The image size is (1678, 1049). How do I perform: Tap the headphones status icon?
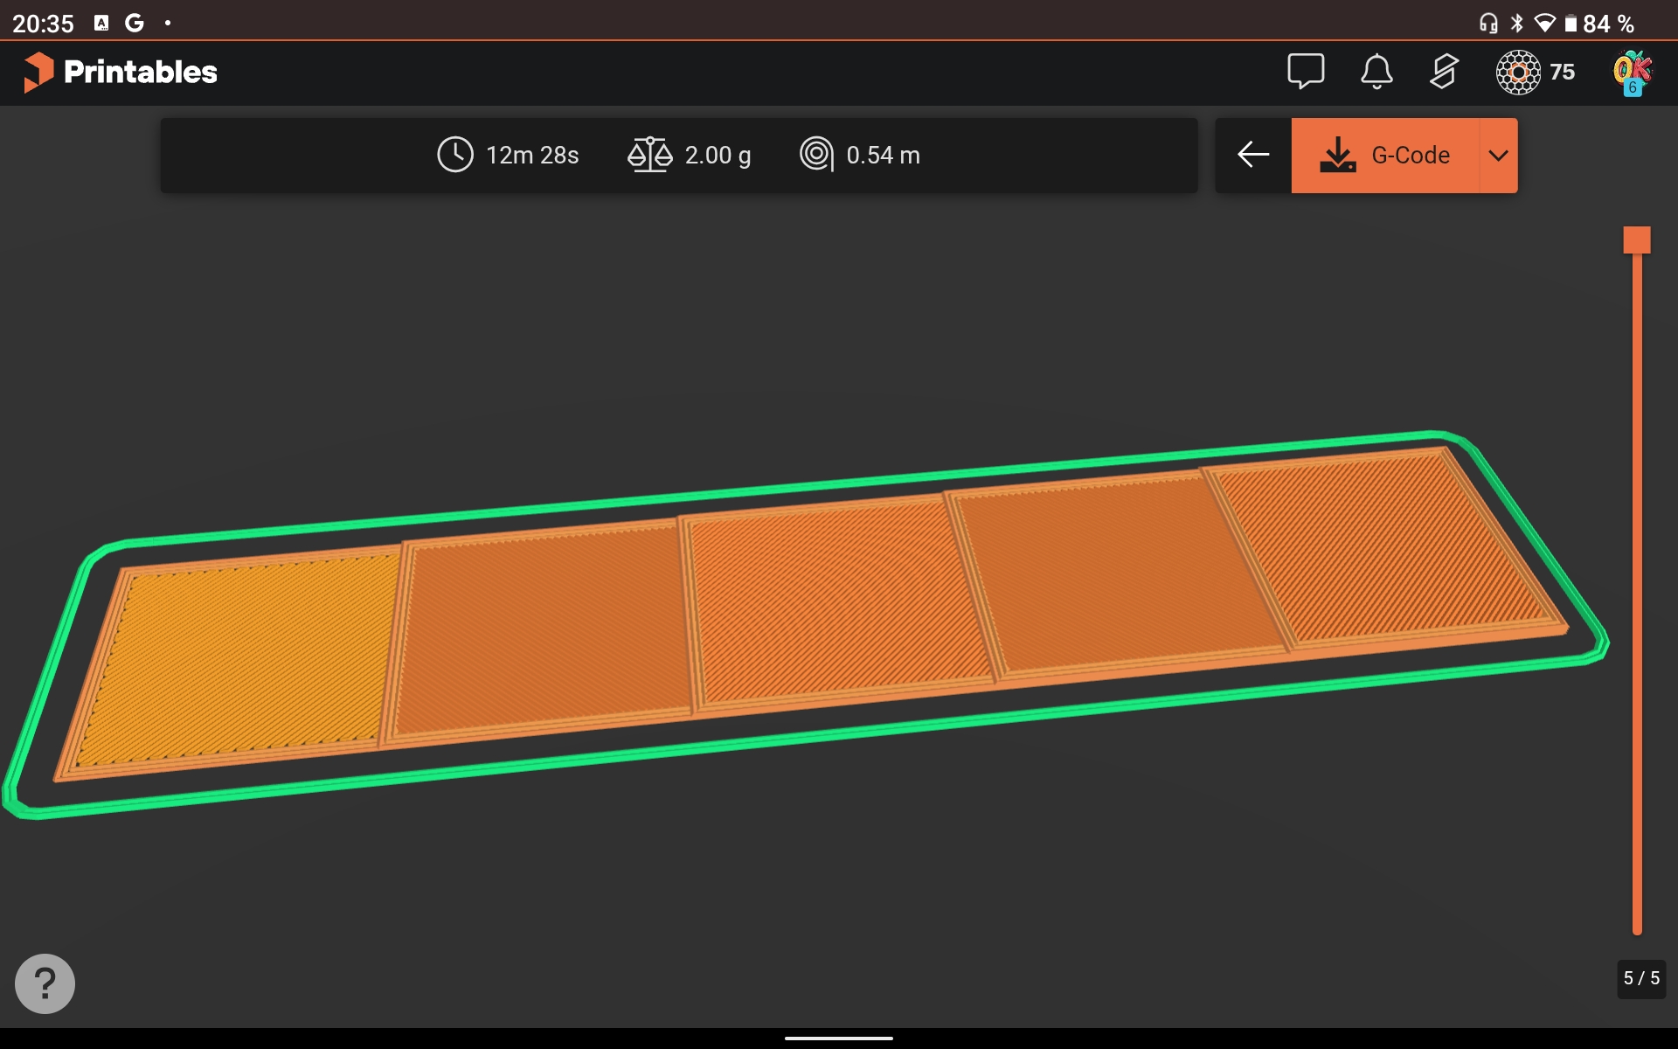(1487, 24)
